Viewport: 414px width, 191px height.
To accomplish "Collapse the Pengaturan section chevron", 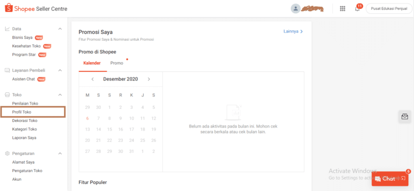I will (60, 153).
